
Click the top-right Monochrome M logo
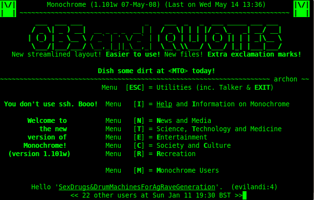pos(301,9)
